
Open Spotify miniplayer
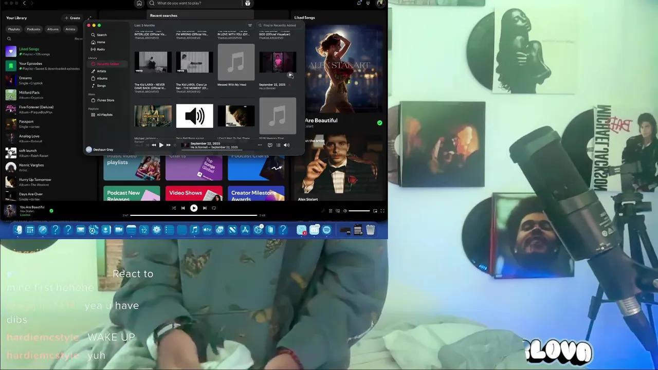[x=375, y=211]
